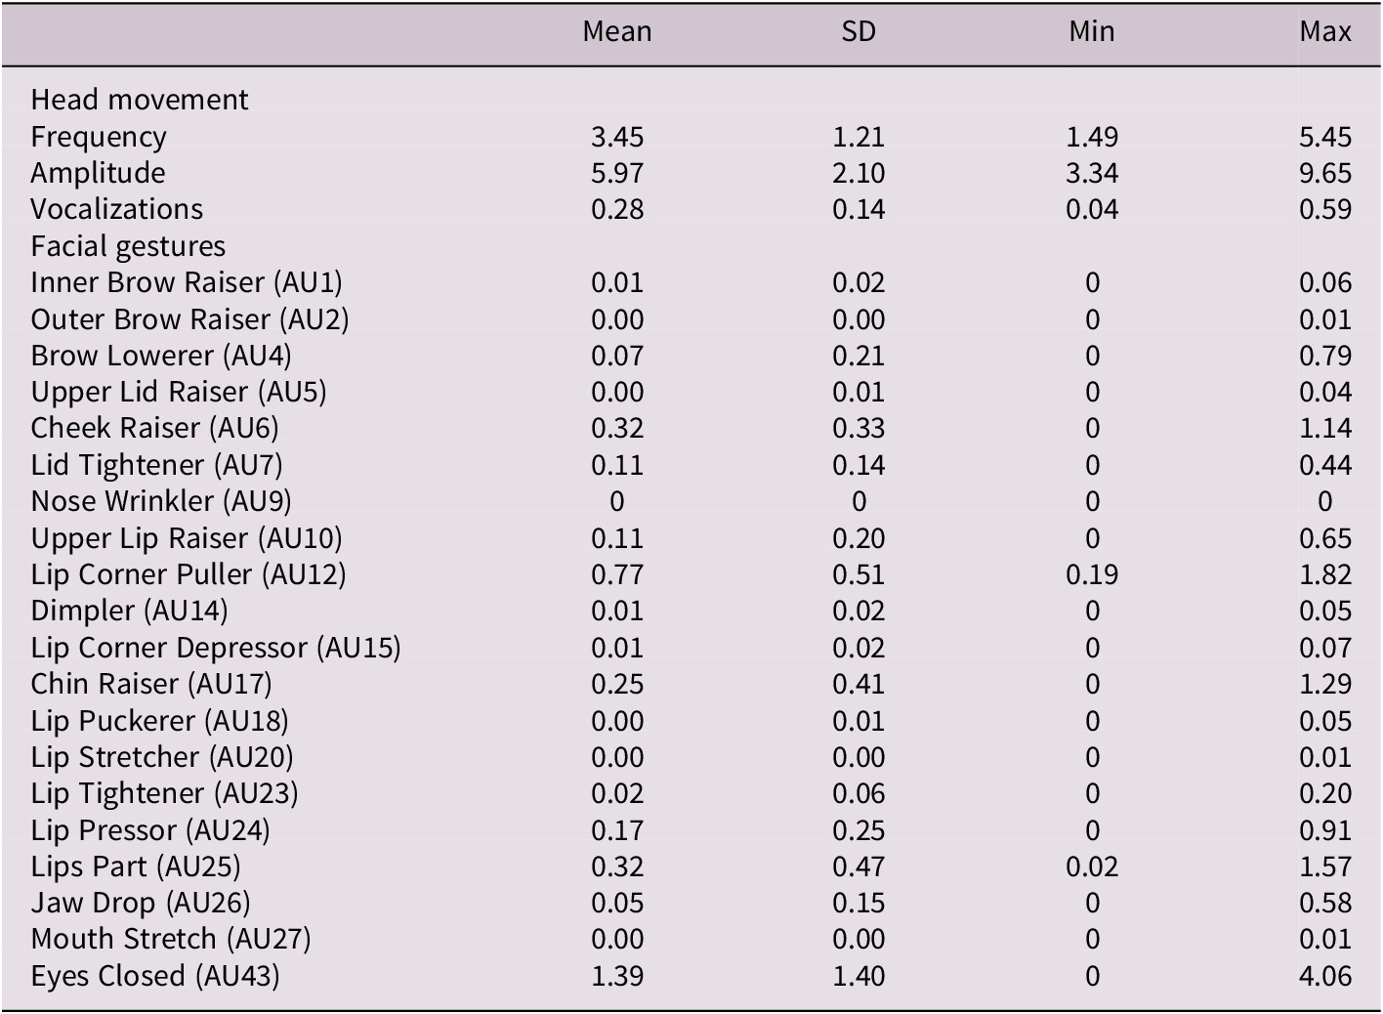Viewport: 1383px width, 1014px height.
Task: Click the Max column header
Action: (1324, 32)
